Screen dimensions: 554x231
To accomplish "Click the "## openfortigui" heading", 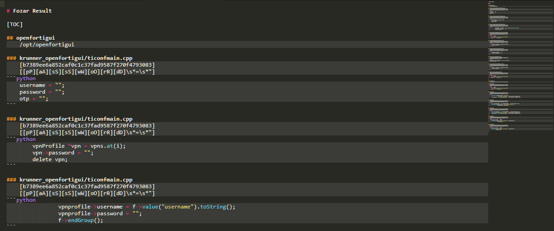I will (x=31, y=38).
